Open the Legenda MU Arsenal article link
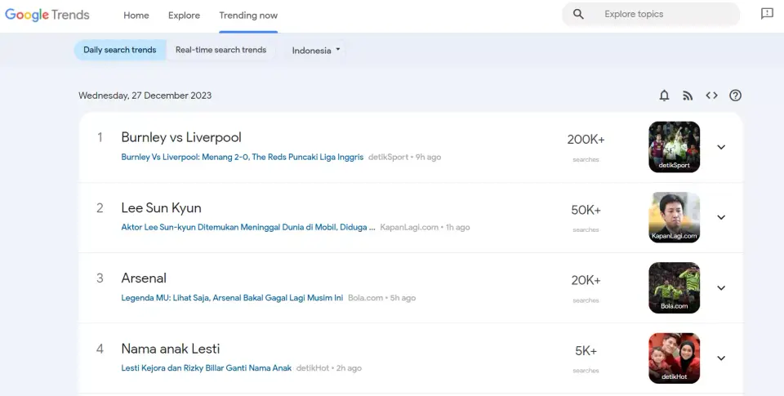The image size is (784, 396). pyautogui.click(x=232, y=297)
